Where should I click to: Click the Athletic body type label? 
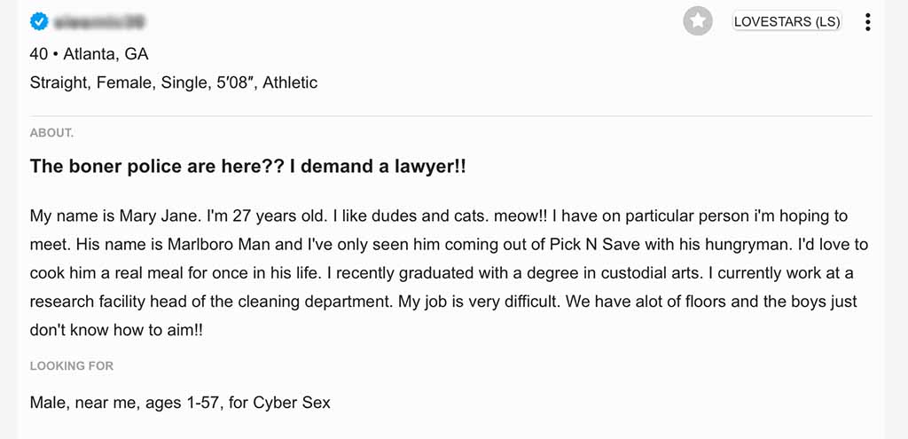click(290, 82)
